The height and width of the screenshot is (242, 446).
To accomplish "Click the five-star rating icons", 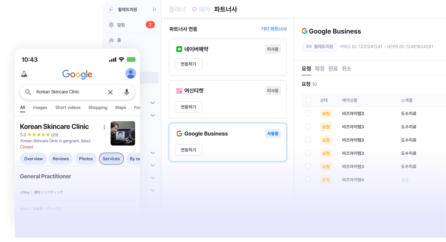I will 39,135.
